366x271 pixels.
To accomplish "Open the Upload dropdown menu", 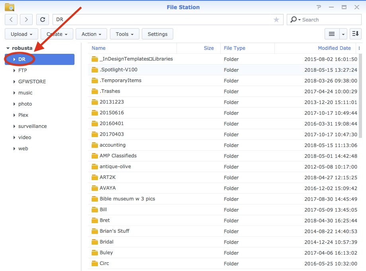I will pos(22,34).
